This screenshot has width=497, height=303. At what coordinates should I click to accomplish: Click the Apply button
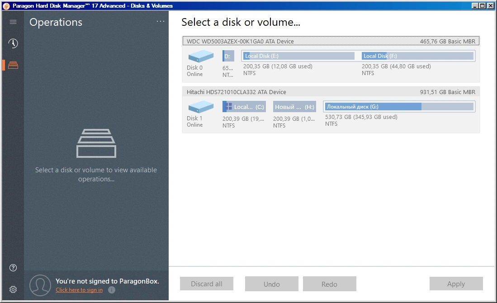[456, 284]
